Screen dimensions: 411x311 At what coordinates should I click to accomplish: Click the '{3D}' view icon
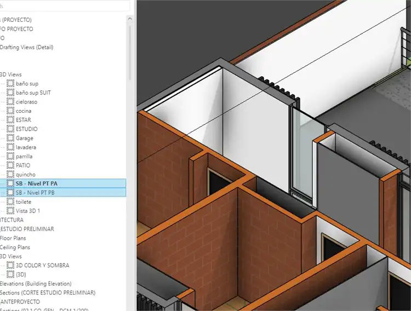pos(10,274)
